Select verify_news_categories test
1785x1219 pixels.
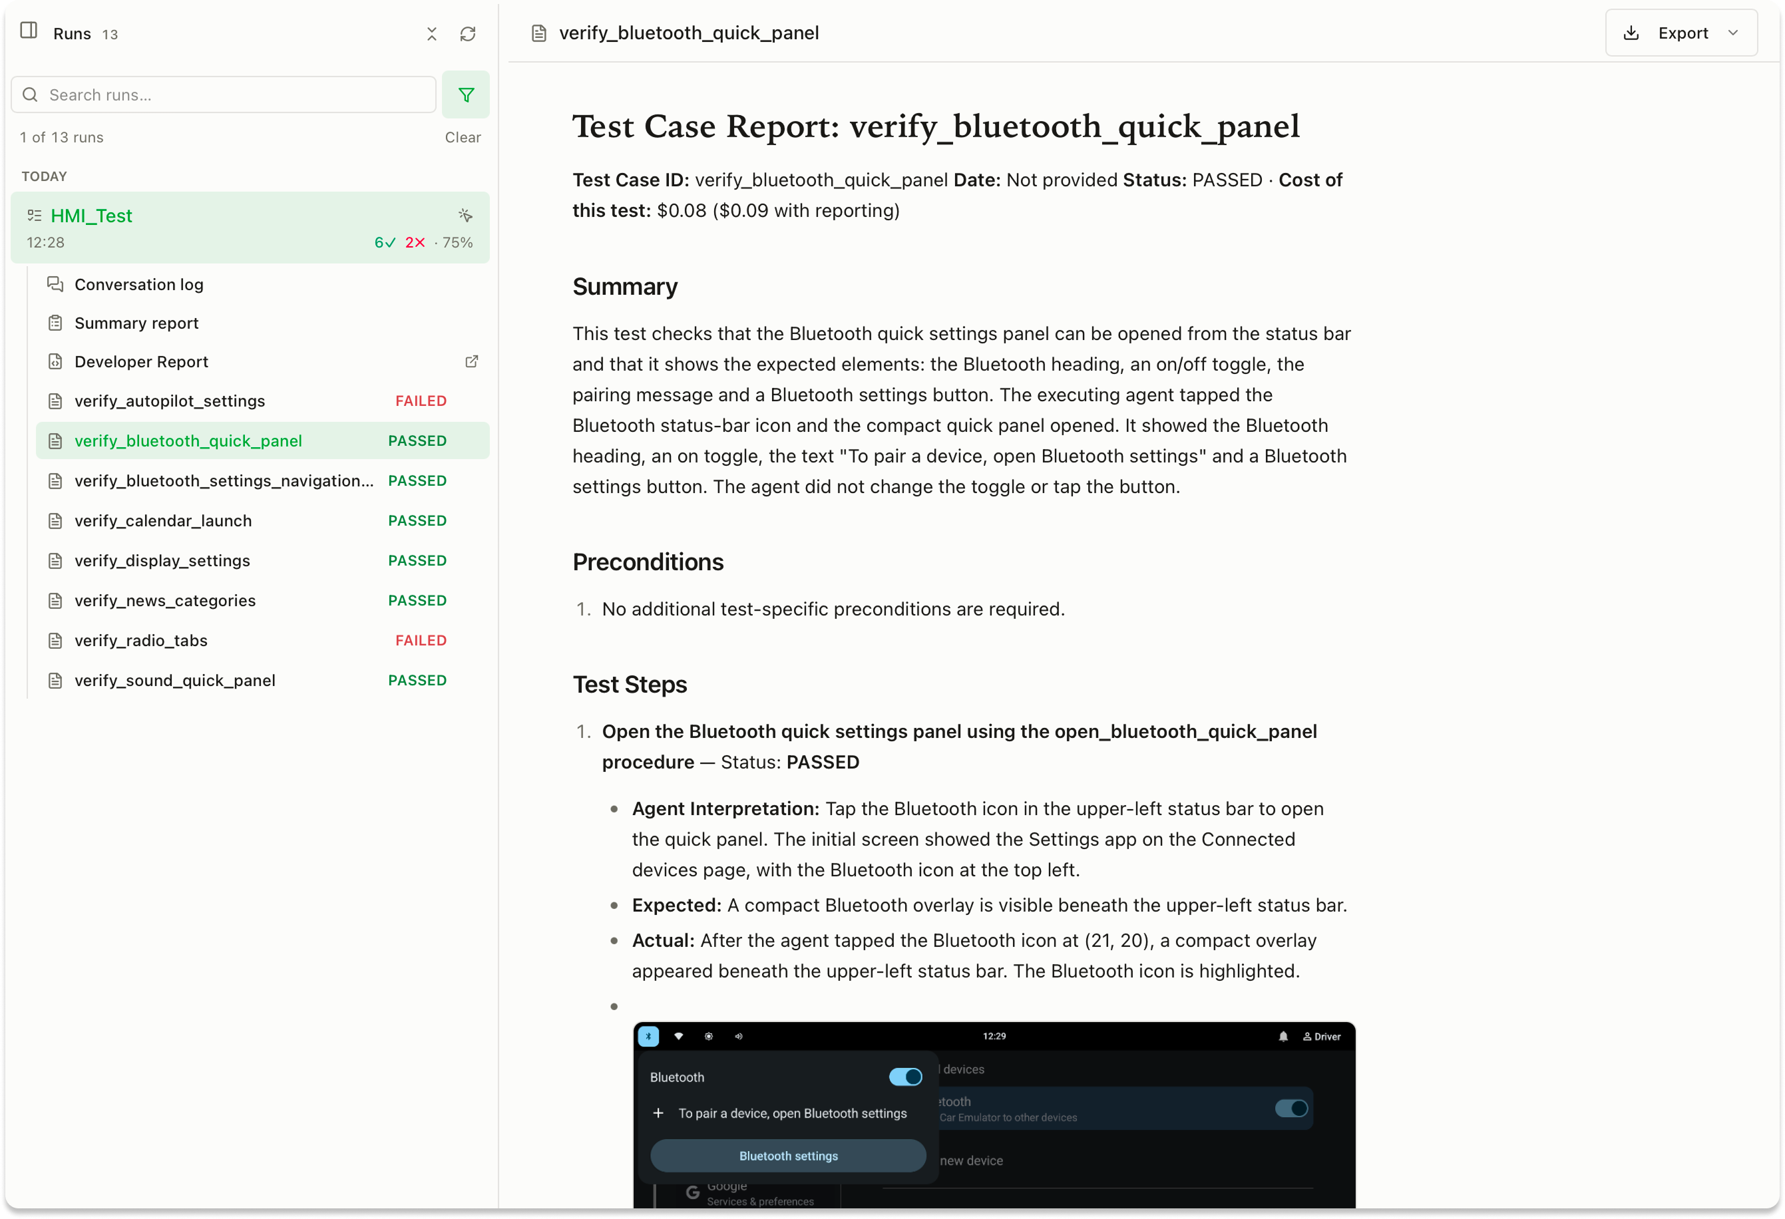[263, 601]
